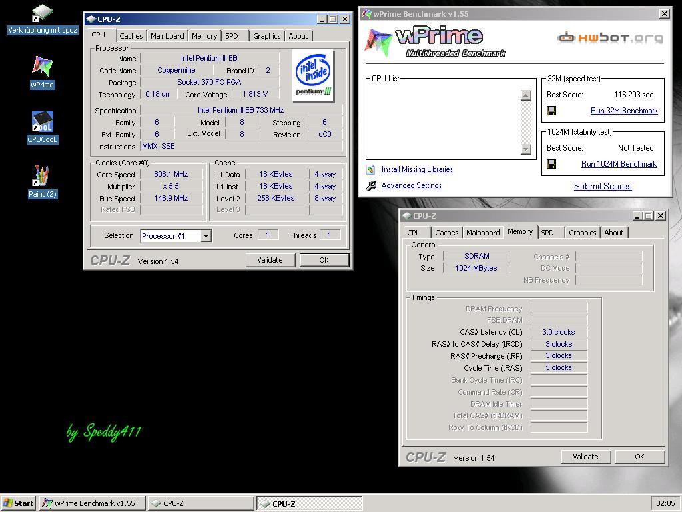This screenshot has width=682, height=512.
Task: Open the About tab in the CPU window
Action: pos(298,36)
